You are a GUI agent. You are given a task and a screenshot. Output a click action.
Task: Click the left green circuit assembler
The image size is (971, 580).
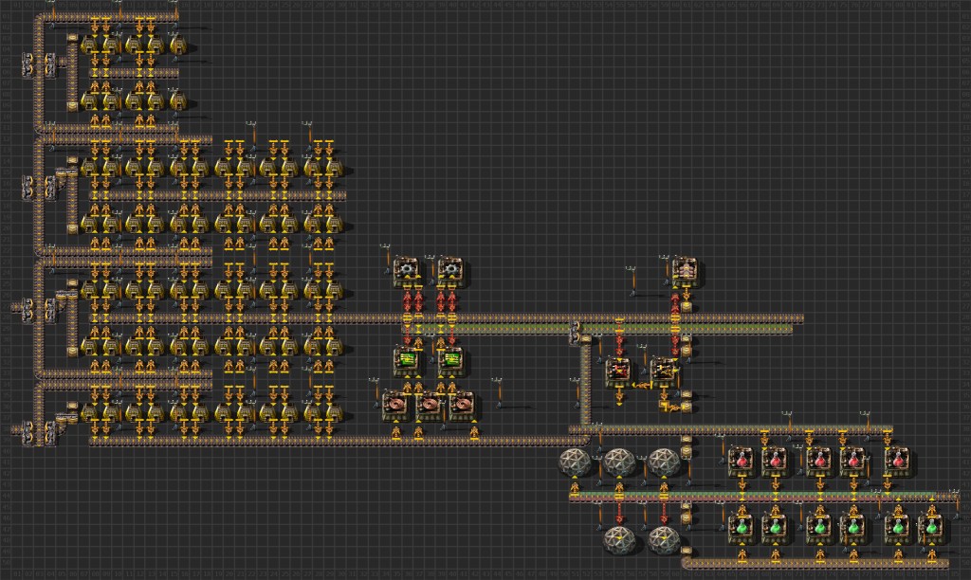click(x=406, y=361)
